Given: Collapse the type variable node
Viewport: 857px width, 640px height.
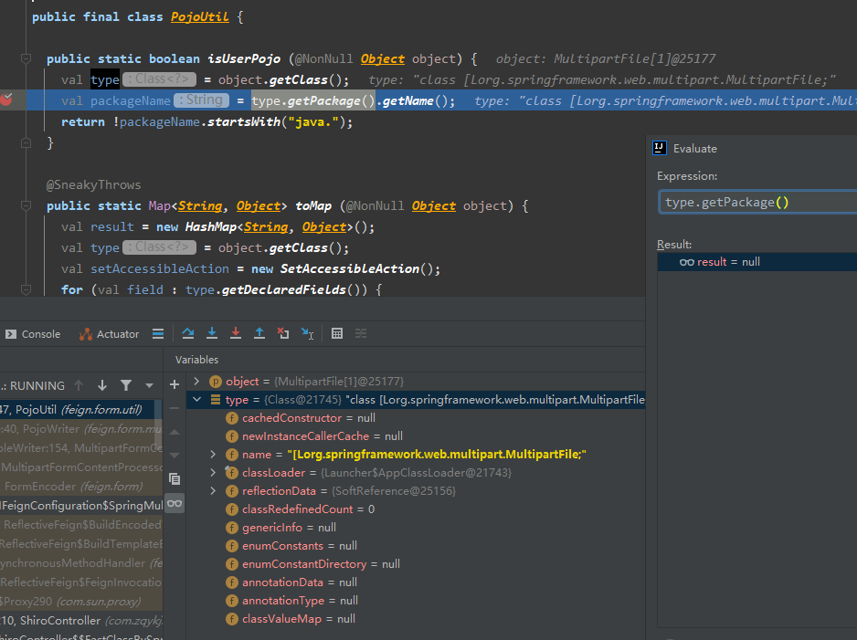Looking at the screenshot, I should point(196,400).
